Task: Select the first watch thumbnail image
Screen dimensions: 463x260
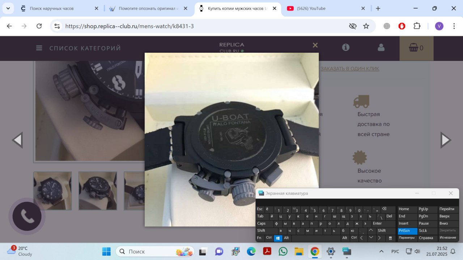Action: coord(52,191)
